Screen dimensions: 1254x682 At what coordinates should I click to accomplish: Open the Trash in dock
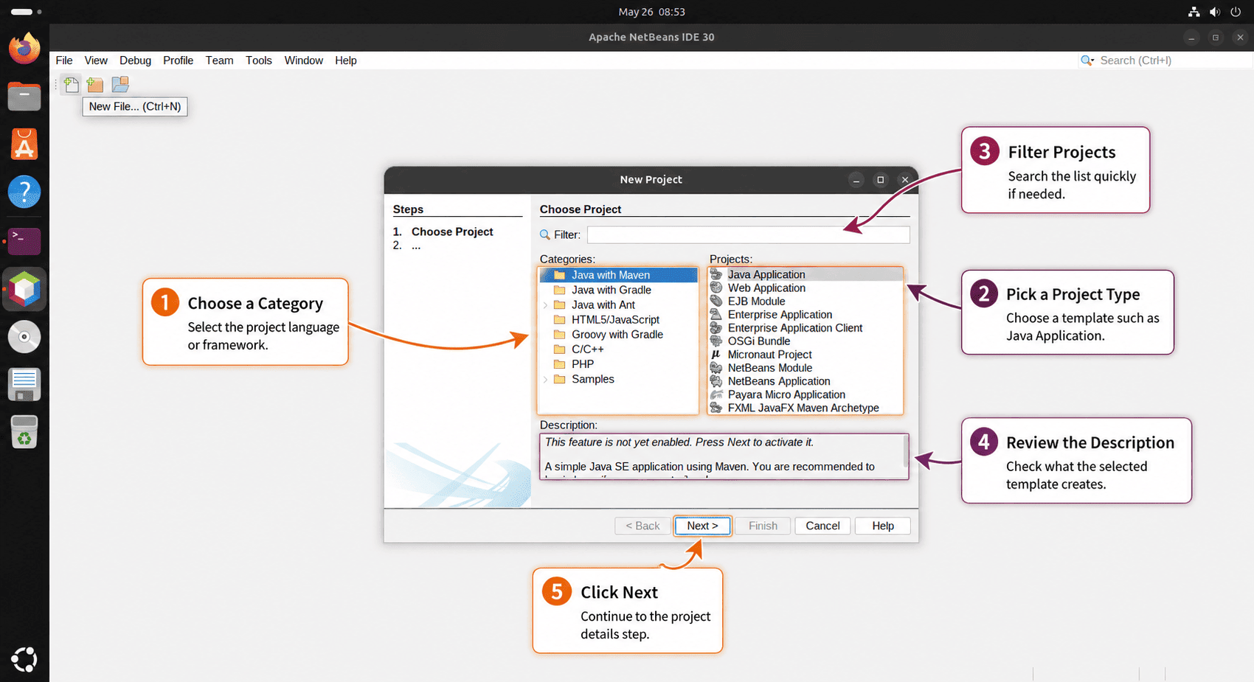point(24,432)
